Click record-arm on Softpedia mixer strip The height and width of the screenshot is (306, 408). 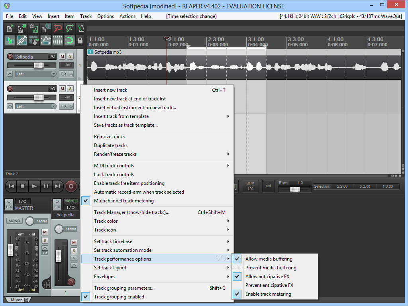coord(71,282)
